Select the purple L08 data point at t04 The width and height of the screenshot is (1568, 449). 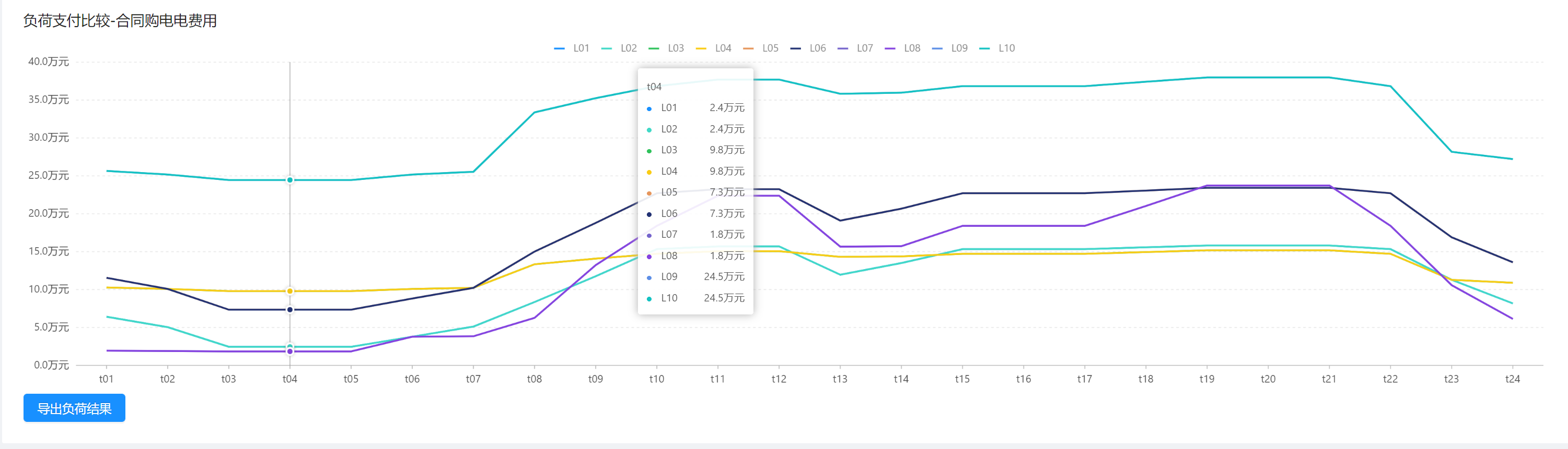[x=290, y=351]
